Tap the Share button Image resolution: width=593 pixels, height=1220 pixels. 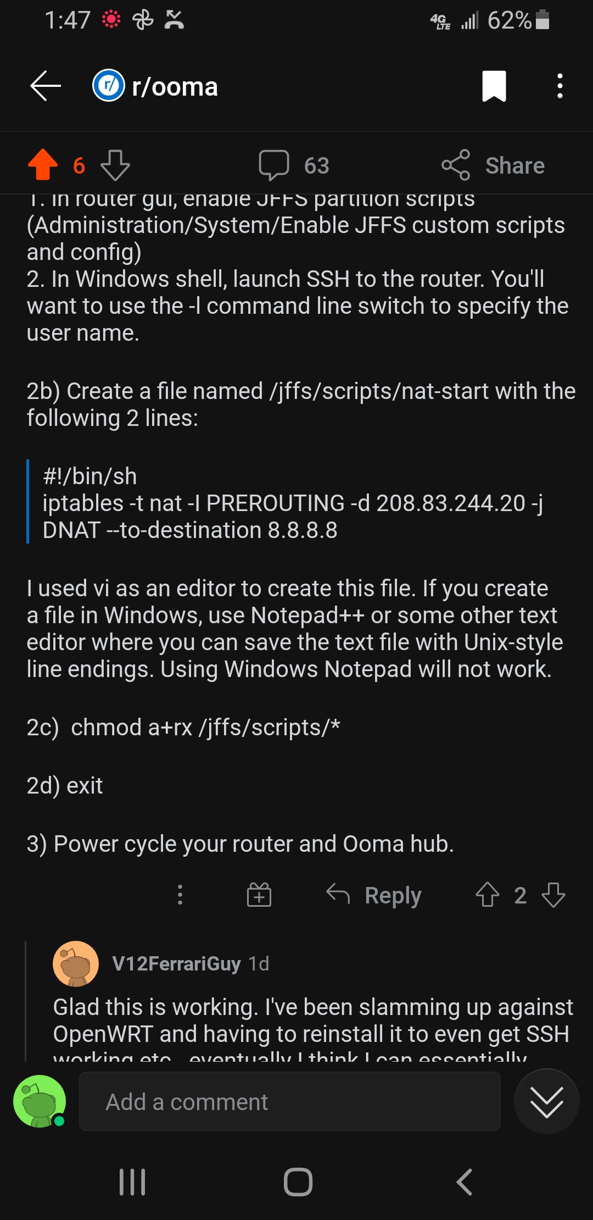tap(494, 165)
